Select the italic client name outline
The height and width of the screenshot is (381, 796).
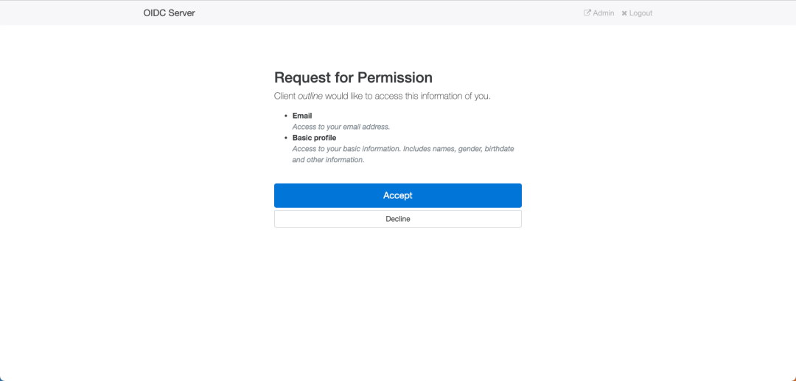tap(310, 96)
